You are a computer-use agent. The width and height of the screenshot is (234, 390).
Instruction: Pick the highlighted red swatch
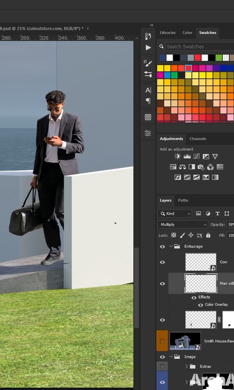(188, 68)
